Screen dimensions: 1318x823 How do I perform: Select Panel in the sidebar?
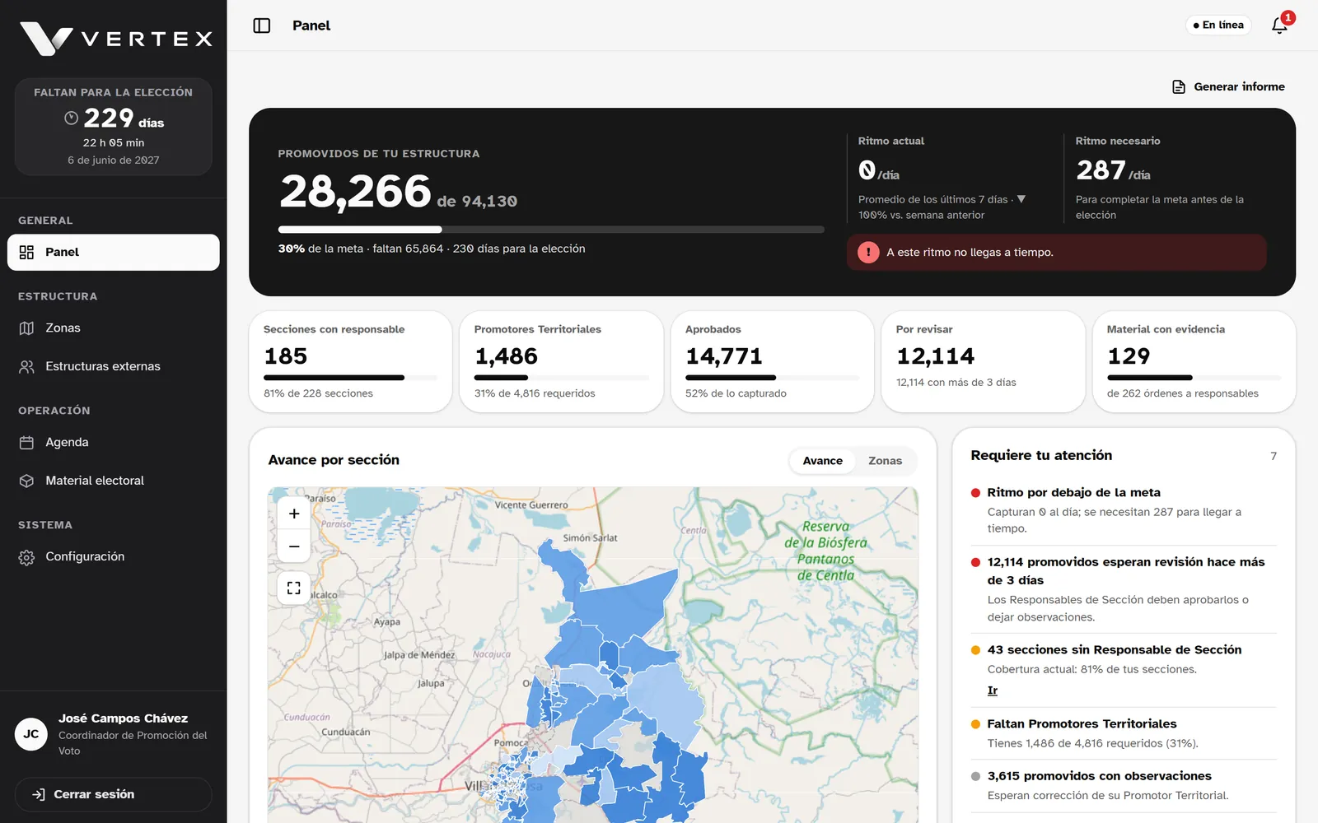click(x=114, y=253)
